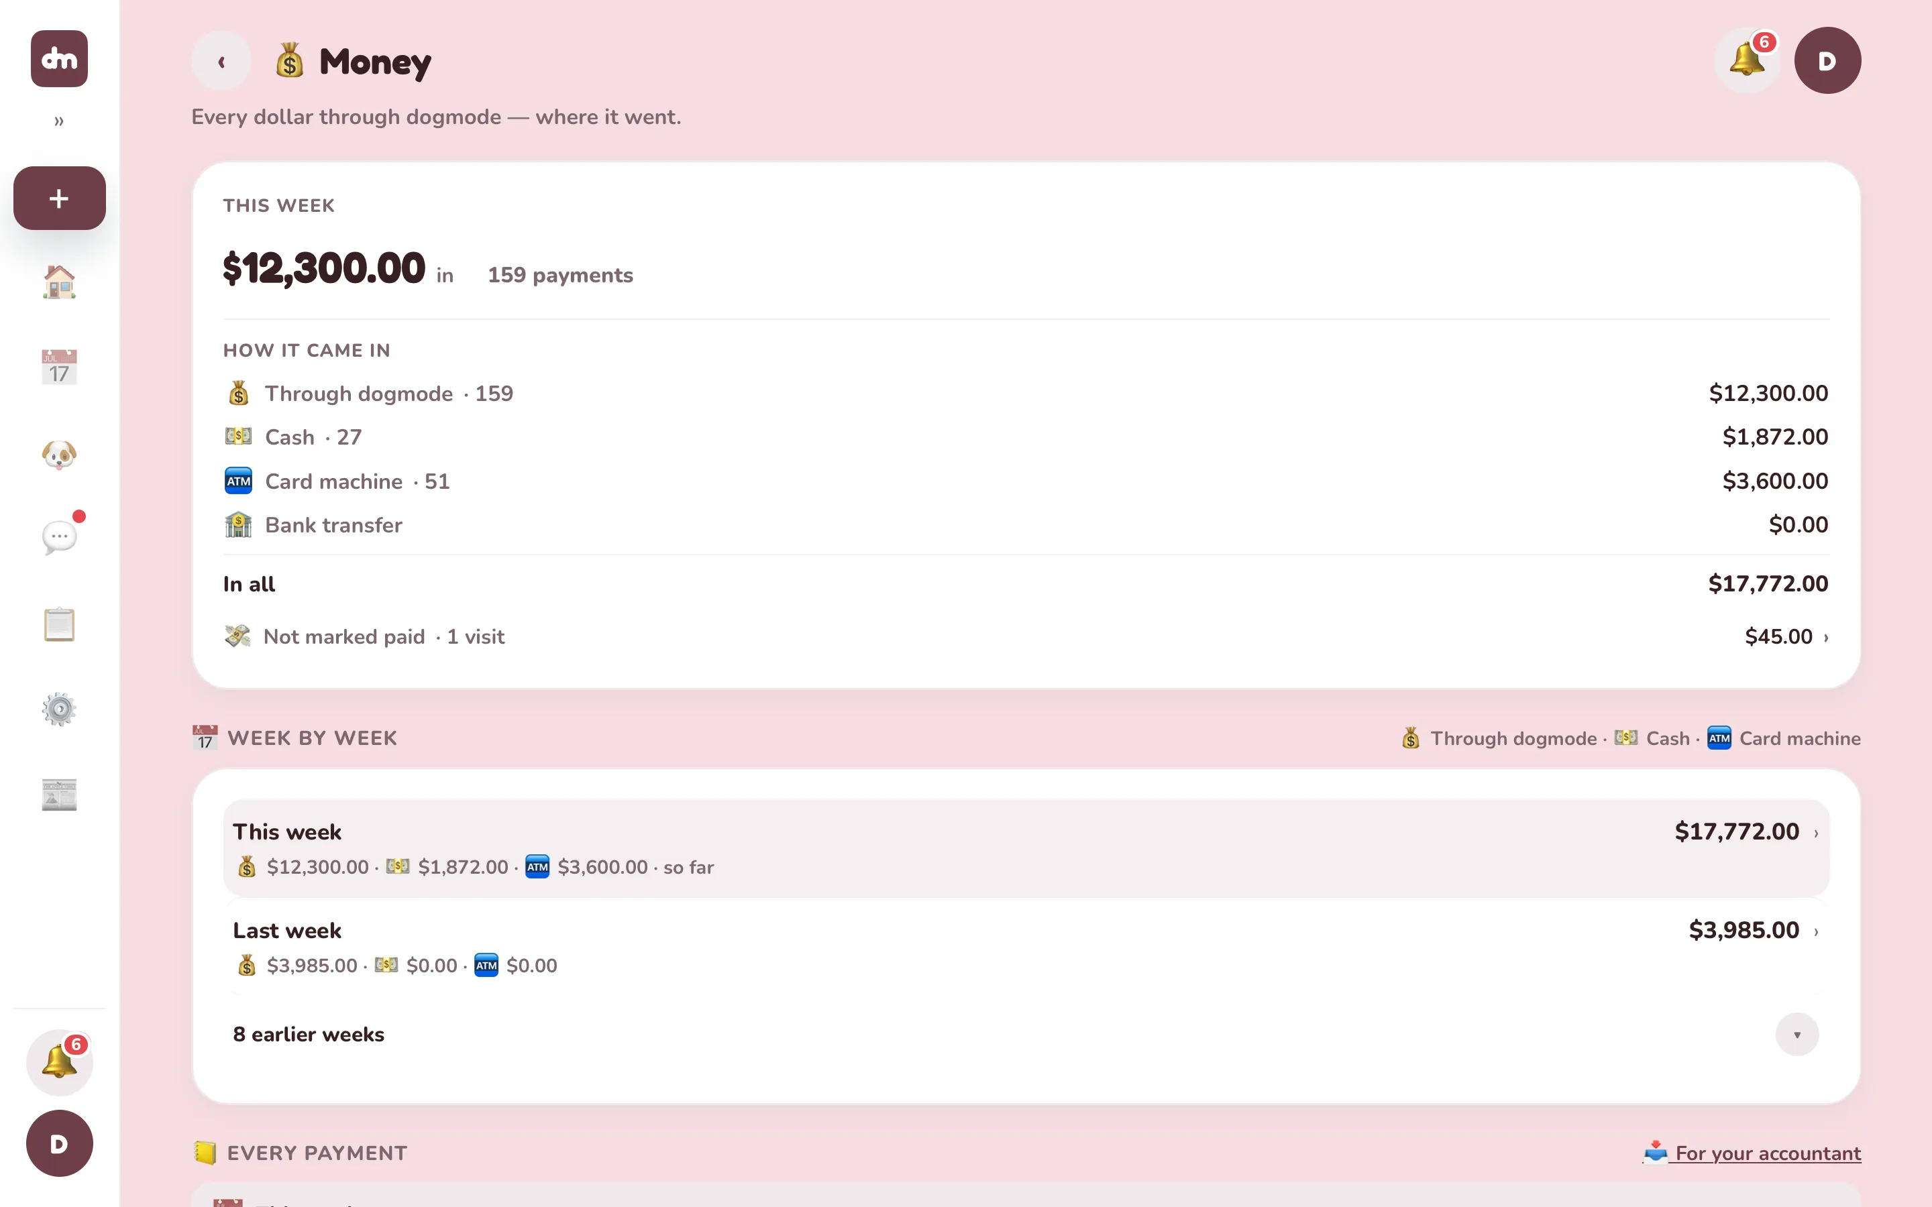Click Card machine in the legend
Viewport: 1932px width, 1207px height.
1799,738
